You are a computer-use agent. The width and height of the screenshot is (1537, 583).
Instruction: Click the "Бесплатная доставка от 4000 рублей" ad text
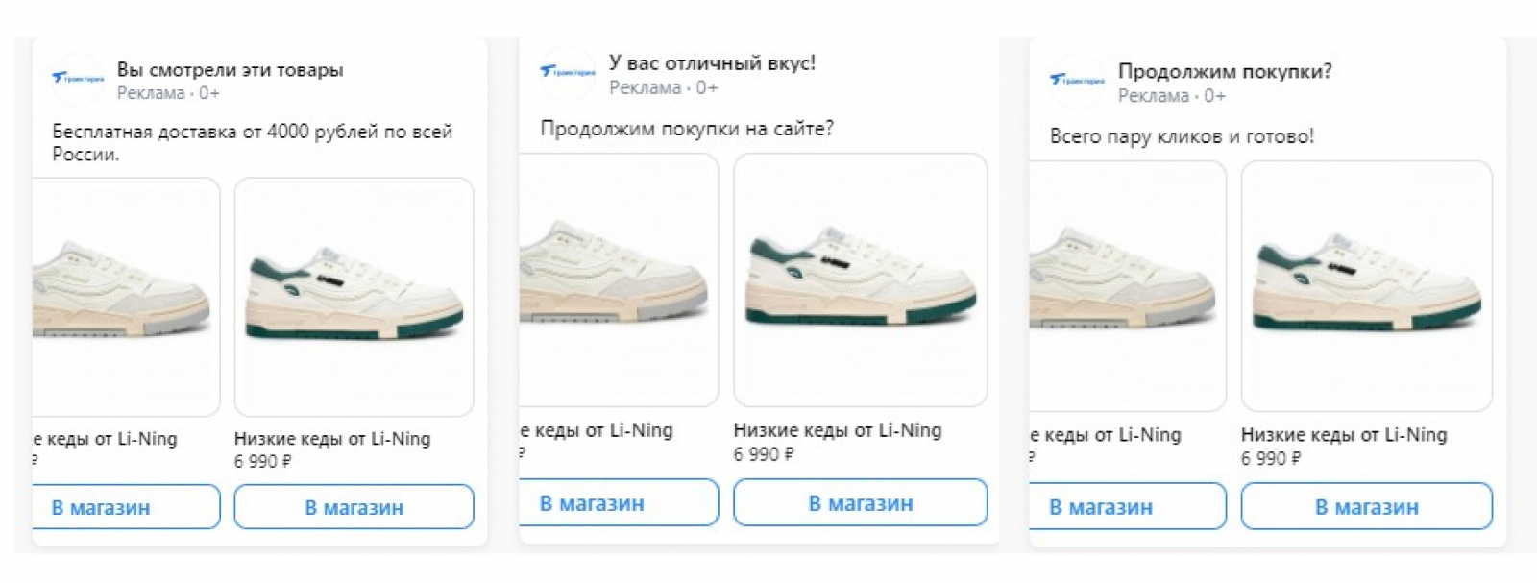pyautogui.click(x=252, y=132)
